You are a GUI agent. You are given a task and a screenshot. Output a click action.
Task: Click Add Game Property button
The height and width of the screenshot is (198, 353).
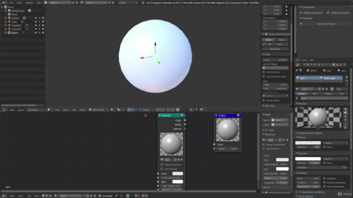click(324, 24)
